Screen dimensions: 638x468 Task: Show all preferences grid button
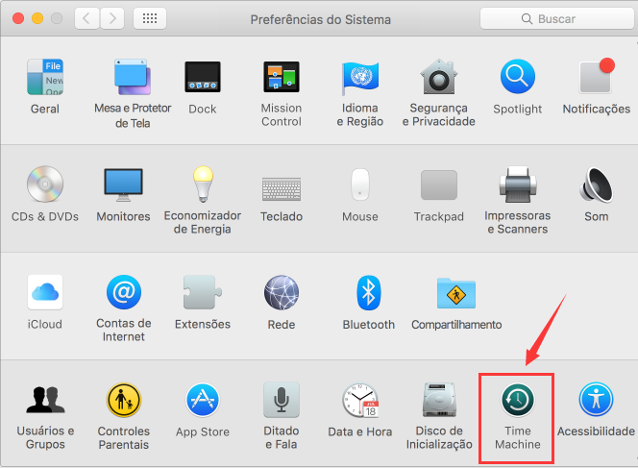click(150, 18)
